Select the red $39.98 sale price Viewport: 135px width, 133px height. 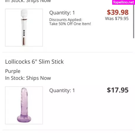118,12
